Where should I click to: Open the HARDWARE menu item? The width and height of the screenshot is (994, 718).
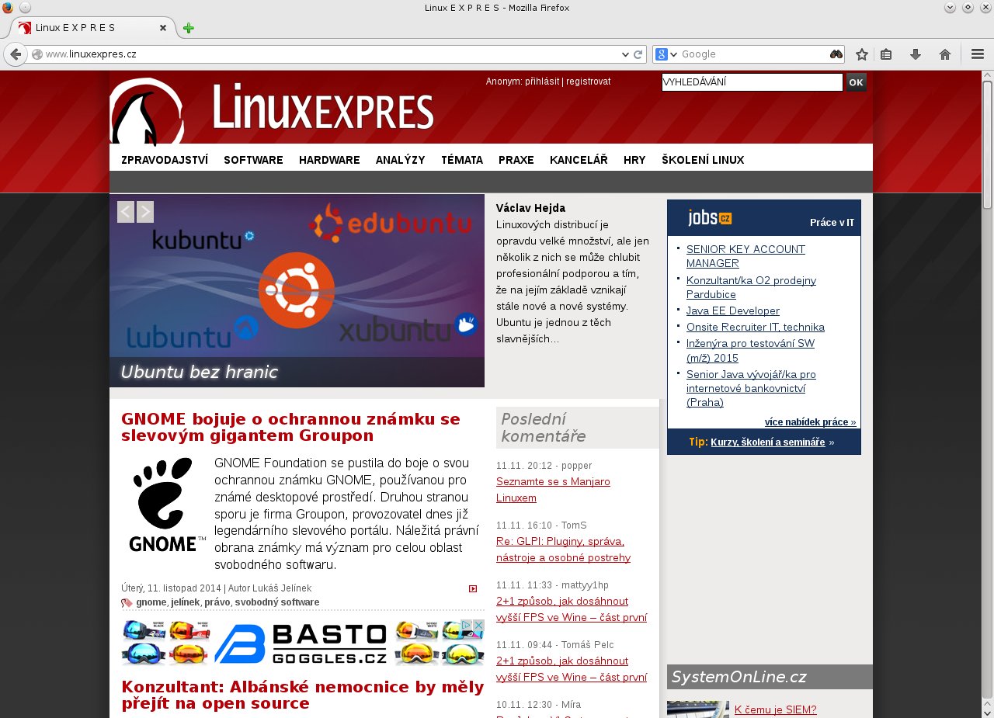(x=329, y=160)
